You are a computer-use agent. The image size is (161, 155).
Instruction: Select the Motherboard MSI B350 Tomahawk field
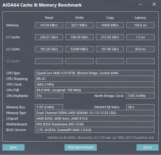coord(95,124)
